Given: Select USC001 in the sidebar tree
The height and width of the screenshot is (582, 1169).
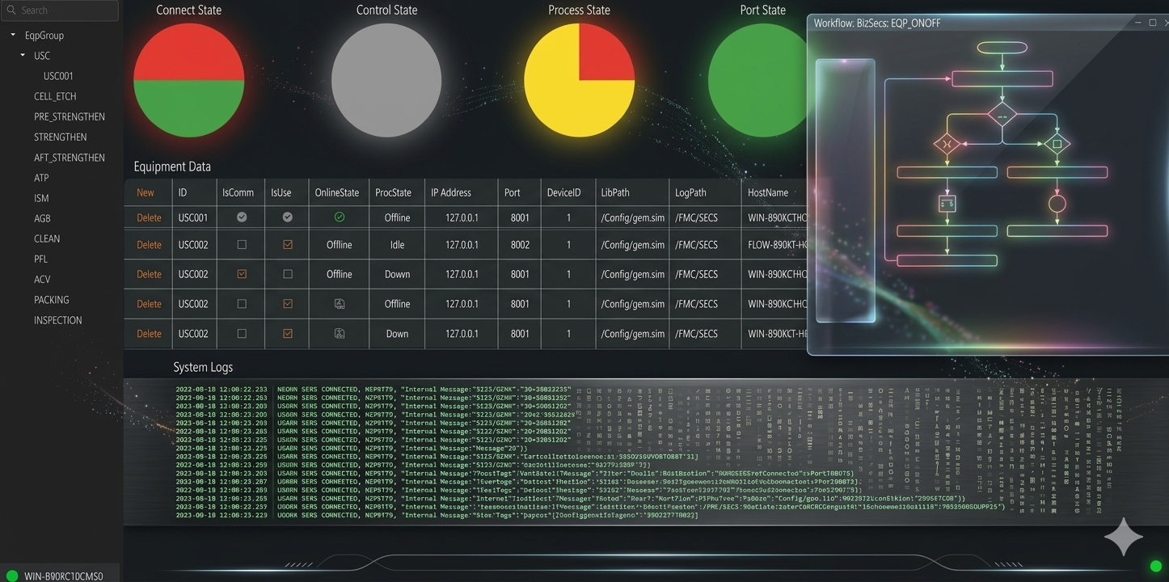Looking at the screenshot, I should [x=57, y=75].
